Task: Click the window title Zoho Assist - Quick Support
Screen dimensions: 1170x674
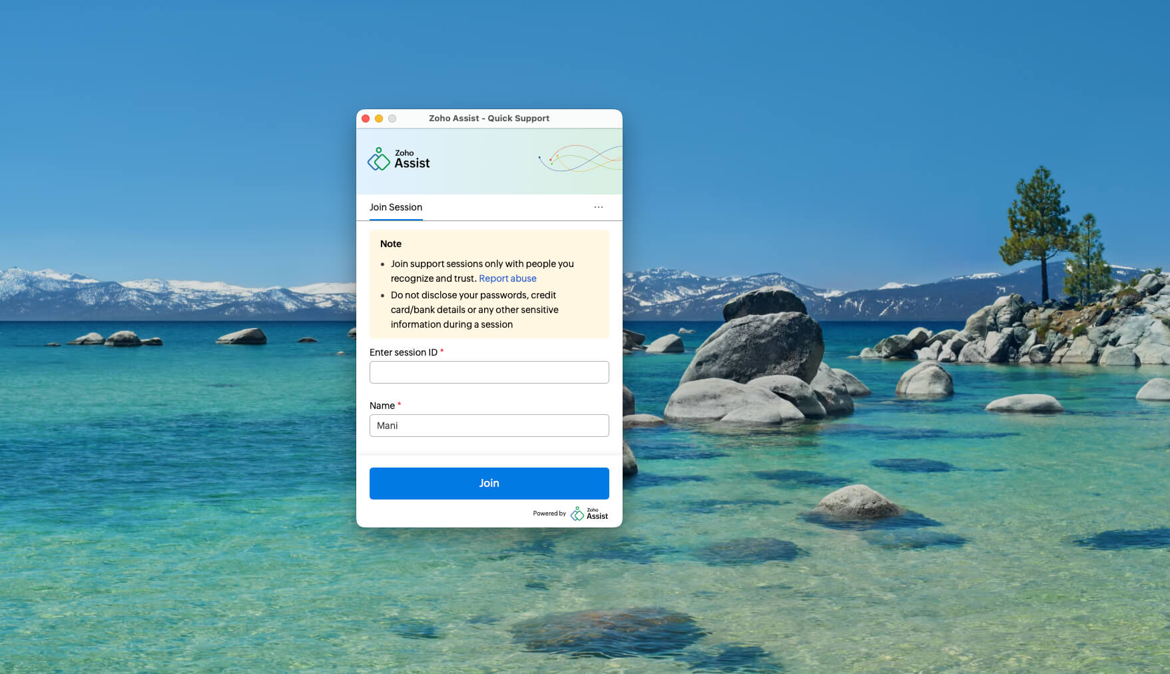Action: (x=489, y=119)
